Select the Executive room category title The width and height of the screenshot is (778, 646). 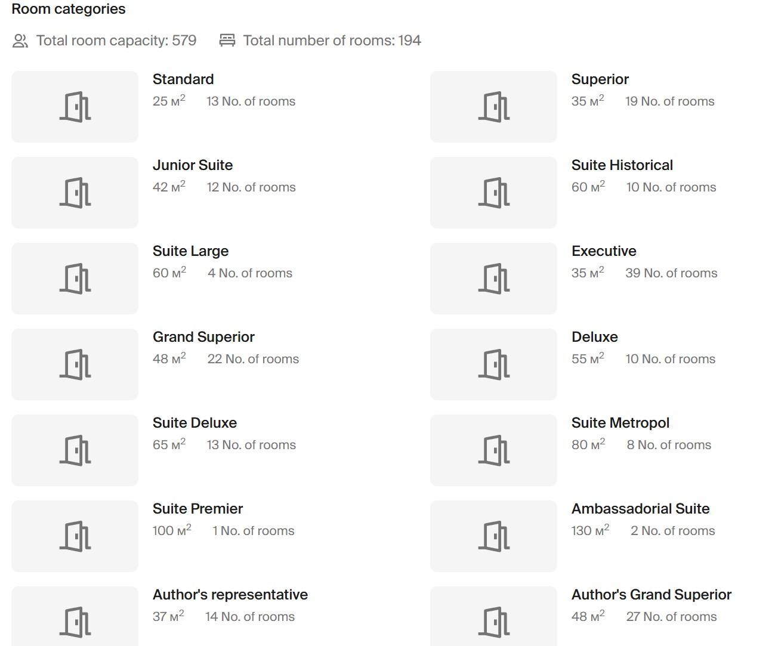click(603, 251)
